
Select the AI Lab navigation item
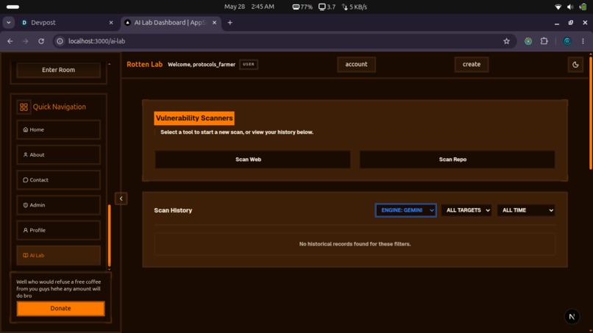tap(58, 256)
